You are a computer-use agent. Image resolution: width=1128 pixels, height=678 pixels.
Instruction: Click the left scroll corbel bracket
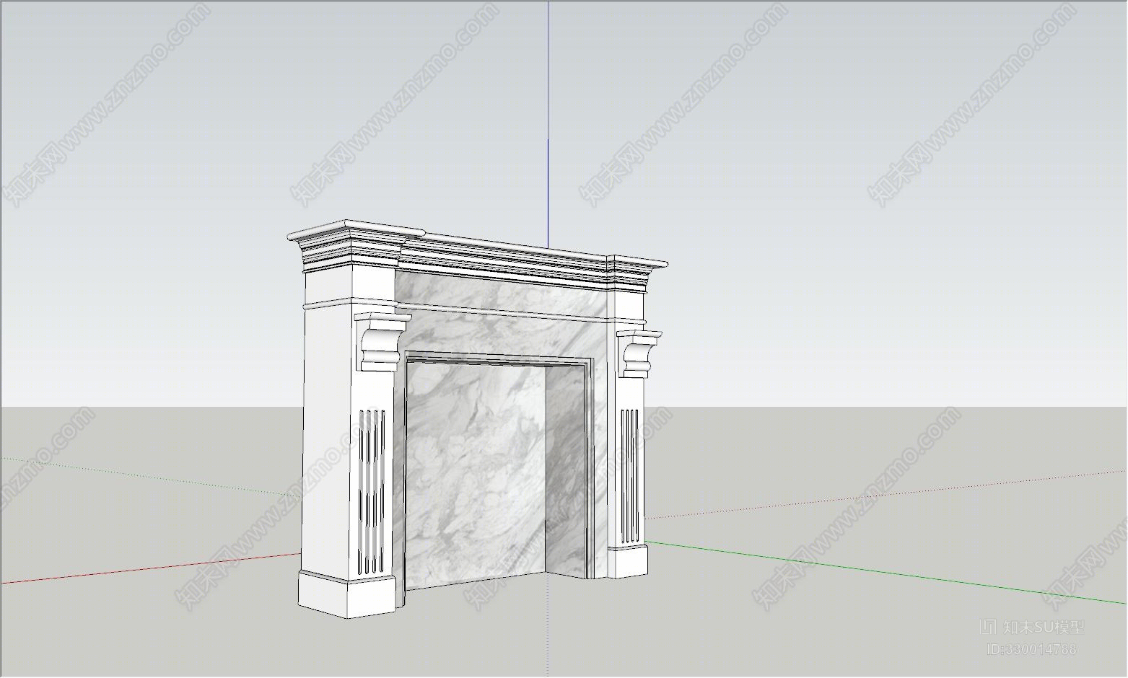(x=381, y=343)
